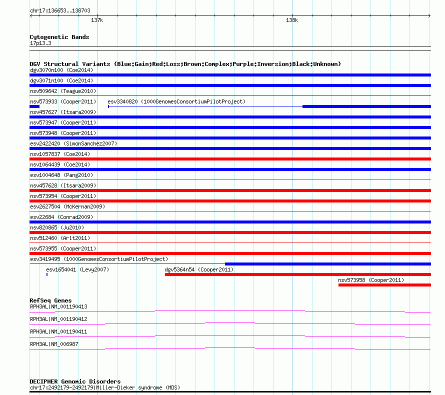The image size is (445, 395).
Task: Click the chr17:136653..138703 region label
Action: coord(60,10)
